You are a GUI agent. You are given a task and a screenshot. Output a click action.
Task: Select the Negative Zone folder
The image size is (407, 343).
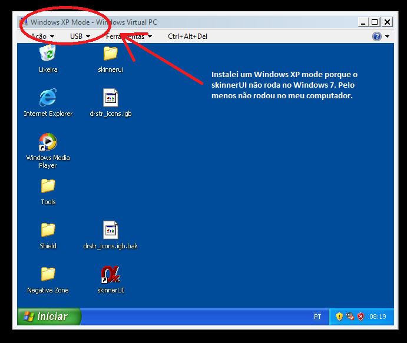[48, 274]
